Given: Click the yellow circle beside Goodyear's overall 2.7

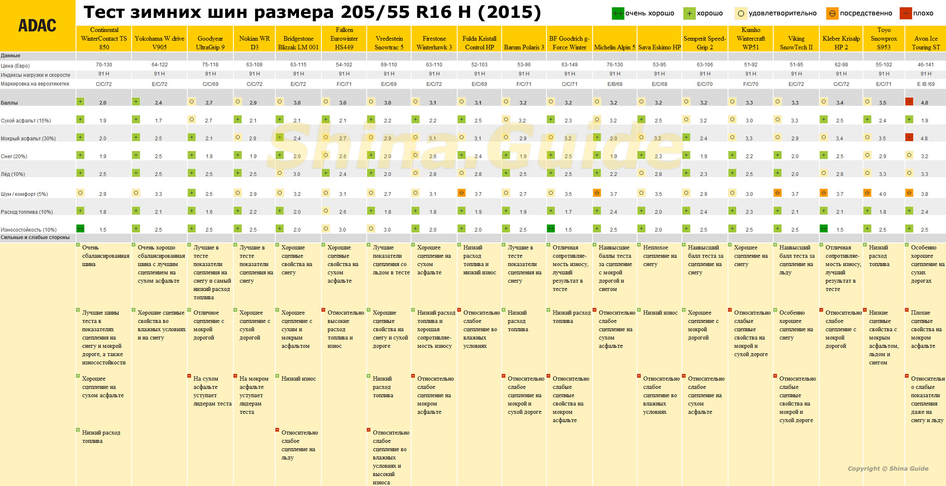Looking at the screenshot, I should [x=191, y=102].
